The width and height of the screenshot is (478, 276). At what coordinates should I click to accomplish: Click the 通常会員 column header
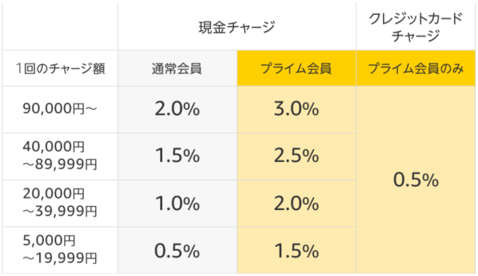pyautogui.click(x=177, y=69)
